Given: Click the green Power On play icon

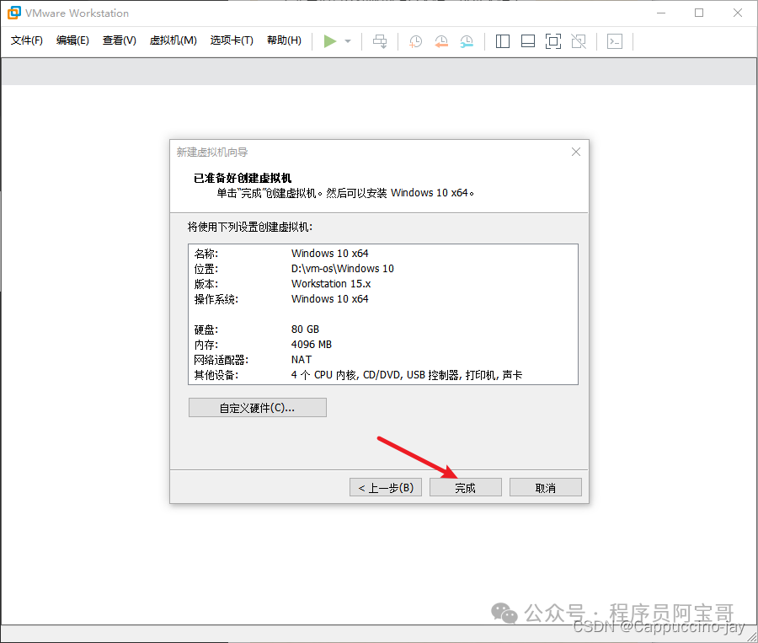Looking at the screenshot, I should 329,41.
